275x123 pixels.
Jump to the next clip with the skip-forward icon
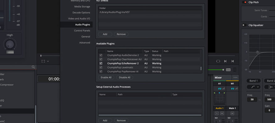[225, 61]
